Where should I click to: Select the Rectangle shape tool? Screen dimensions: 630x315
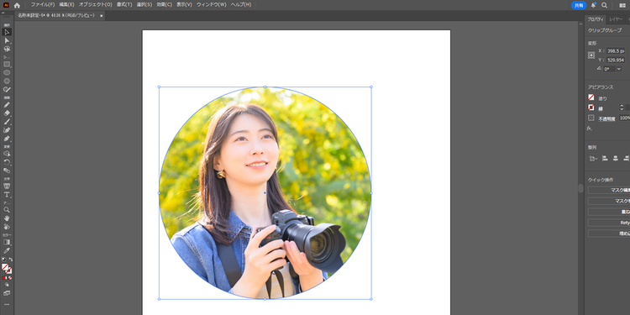tap(7, 65)
